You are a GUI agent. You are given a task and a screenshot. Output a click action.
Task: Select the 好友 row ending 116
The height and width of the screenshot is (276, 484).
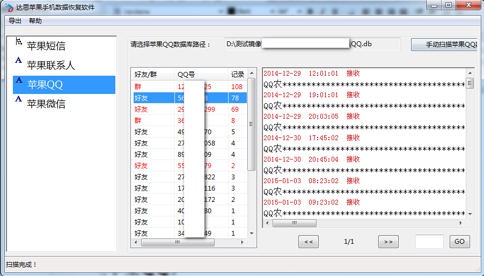pyautogui.click(x=189, y=188)
